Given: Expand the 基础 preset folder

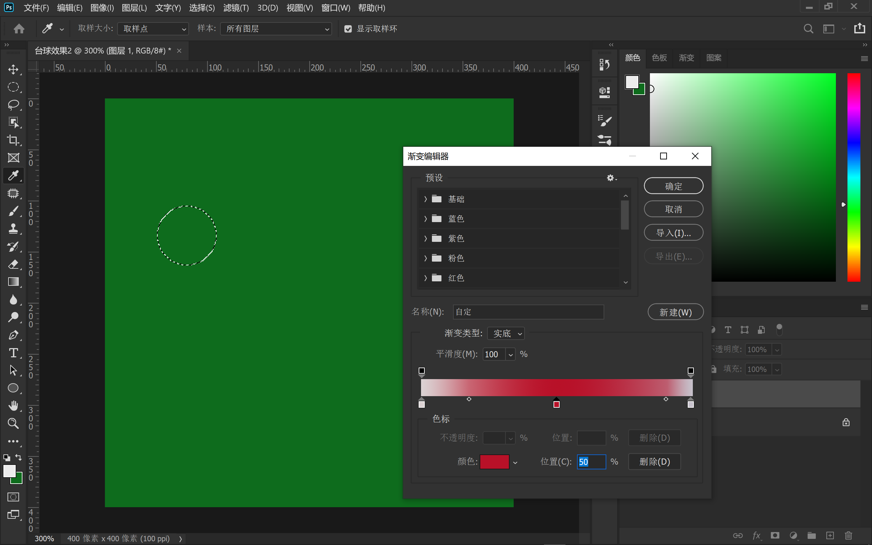Looking at the screenshot, I should (x=425, y=199).
